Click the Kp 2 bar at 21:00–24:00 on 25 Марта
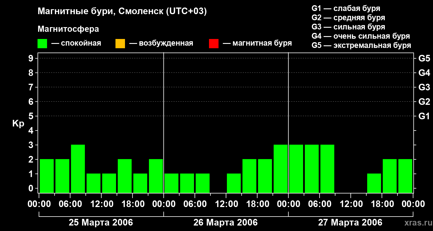This screenshot has height=231, width=433. coord(156,176)
